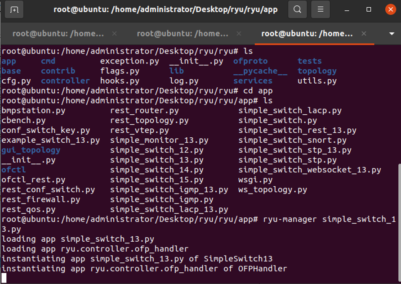Click the 'rest_firewall.py' file name
Screen dimensions: 401x284
pyautogui.click(x=41, y=199)
